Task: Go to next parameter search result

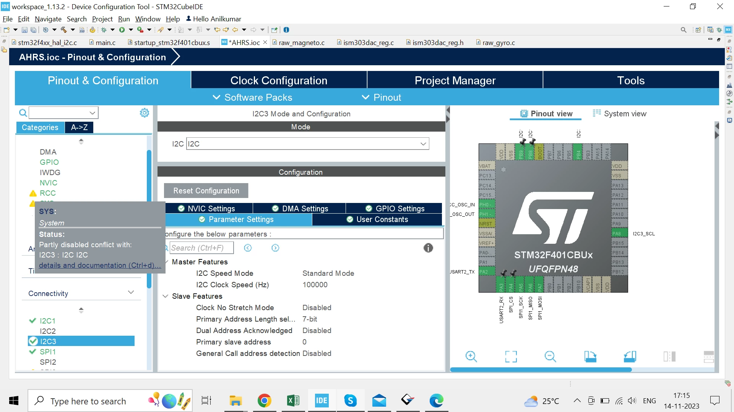Action: pos(275,248)
